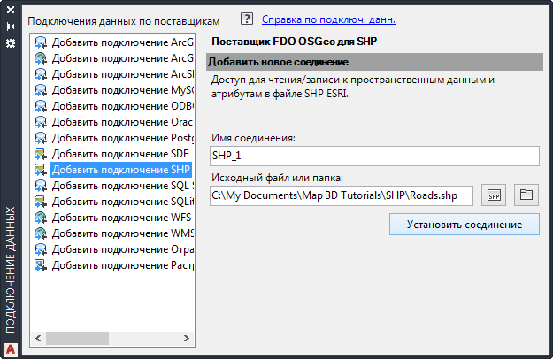Browse for folder with the folder icon button
Screen dimensions: 553x359
point(526,195)
